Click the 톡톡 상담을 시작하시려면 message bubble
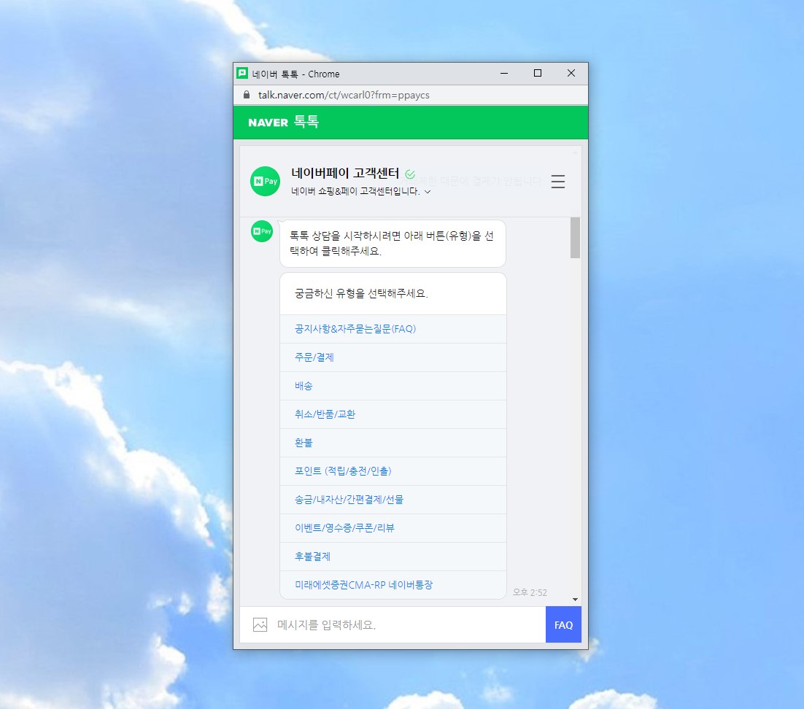Image resolution: width=804 pixels, height=709 pixels. [393, 243]
